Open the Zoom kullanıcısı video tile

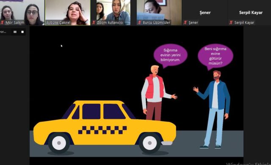coord(113,13)
